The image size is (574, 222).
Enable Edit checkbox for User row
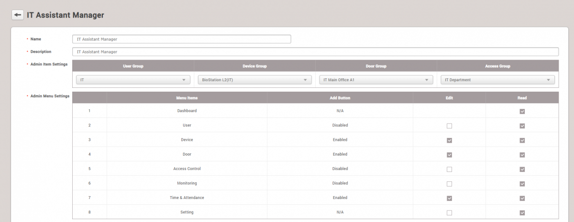click(x=449, y=126)
